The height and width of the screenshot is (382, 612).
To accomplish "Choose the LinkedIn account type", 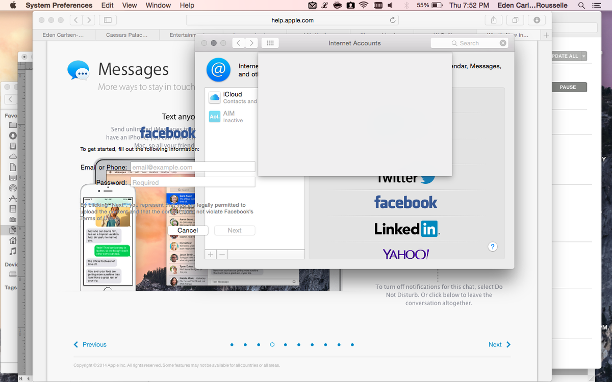I will pos(406,229).
